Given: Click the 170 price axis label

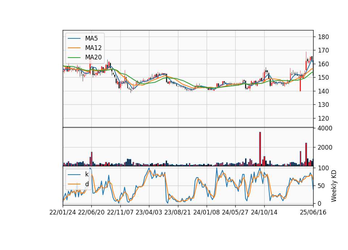Looking at the screenshot, I should click(x=323, y=51).
